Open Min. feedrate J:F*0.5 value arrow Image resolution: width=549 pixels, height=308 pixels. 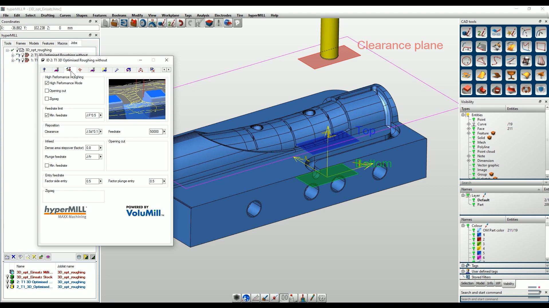click(101, 115)
